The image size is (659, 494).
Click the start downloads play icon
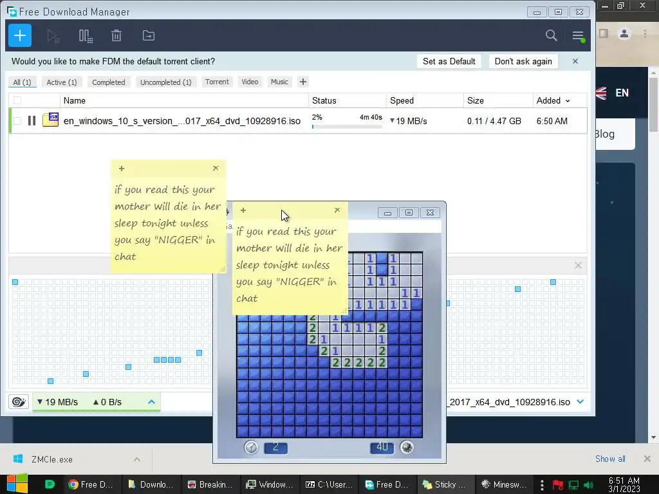point(53,36)
